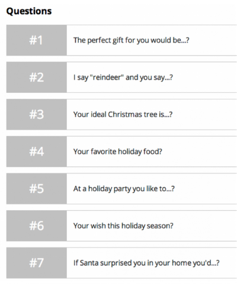Select the #7 number block
The image size is (237, 296).
pos(37,263)
